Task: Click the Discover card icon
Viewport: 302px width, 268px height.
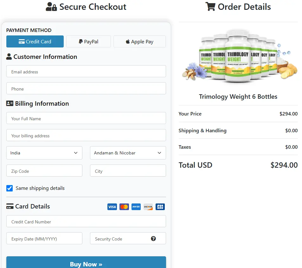Action: click(x=148, y=207)
